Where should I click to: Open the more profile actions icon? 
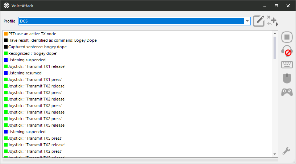(x=272, y=21)
